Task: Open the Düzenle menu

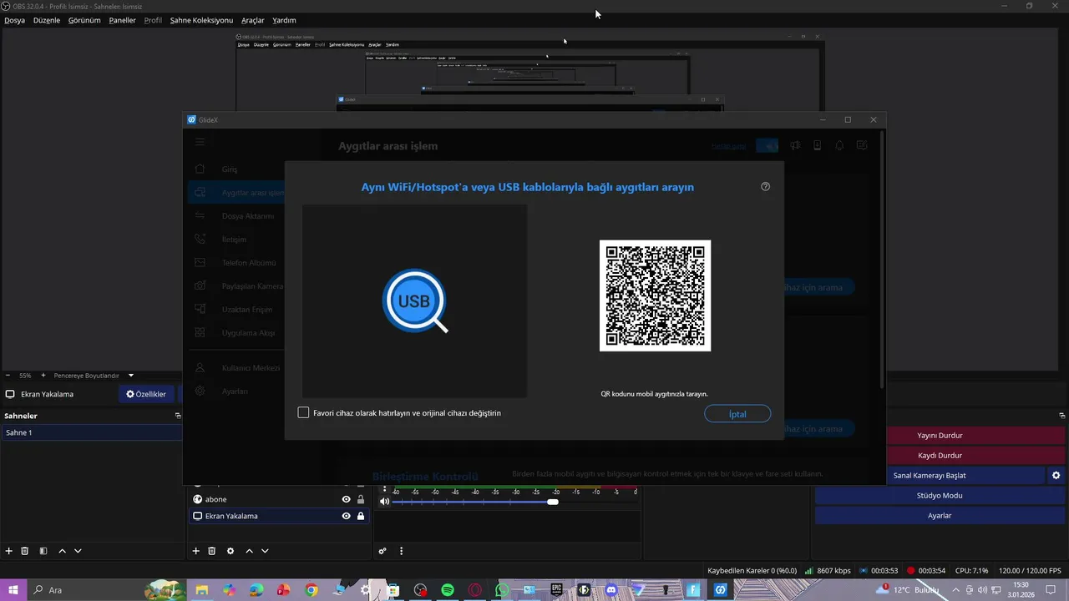Action: pyautogui.click(x=47, y=20)
